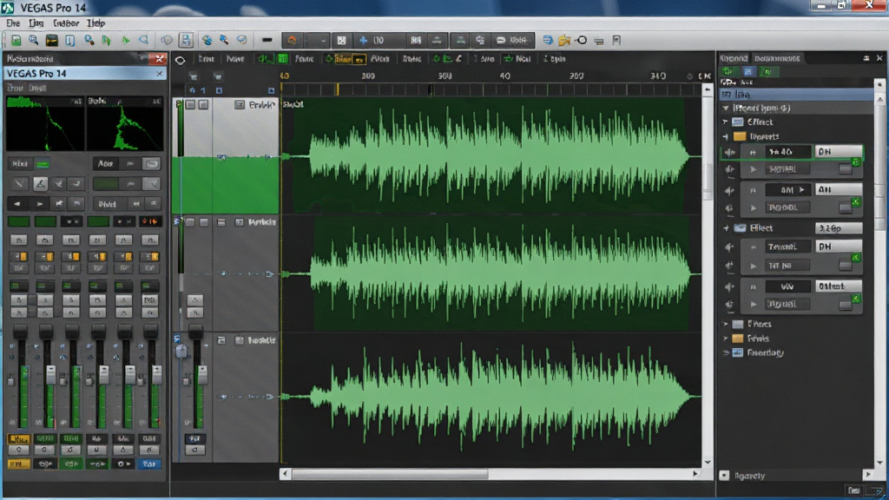Collapse the top tree node in right panel
This screenshot has height=500, width=889.
pyautogui.click(x=726, y=108)
